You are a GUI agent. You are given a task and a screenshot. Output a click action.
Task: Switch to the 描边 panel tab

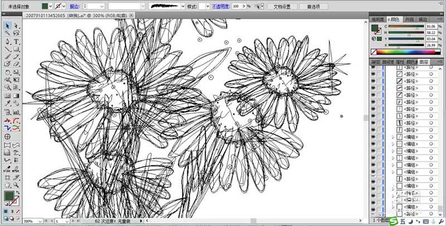tap(423, 20)
